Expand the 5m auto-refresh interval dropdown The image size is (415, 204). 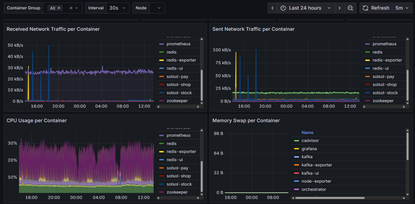click(402, 8)
